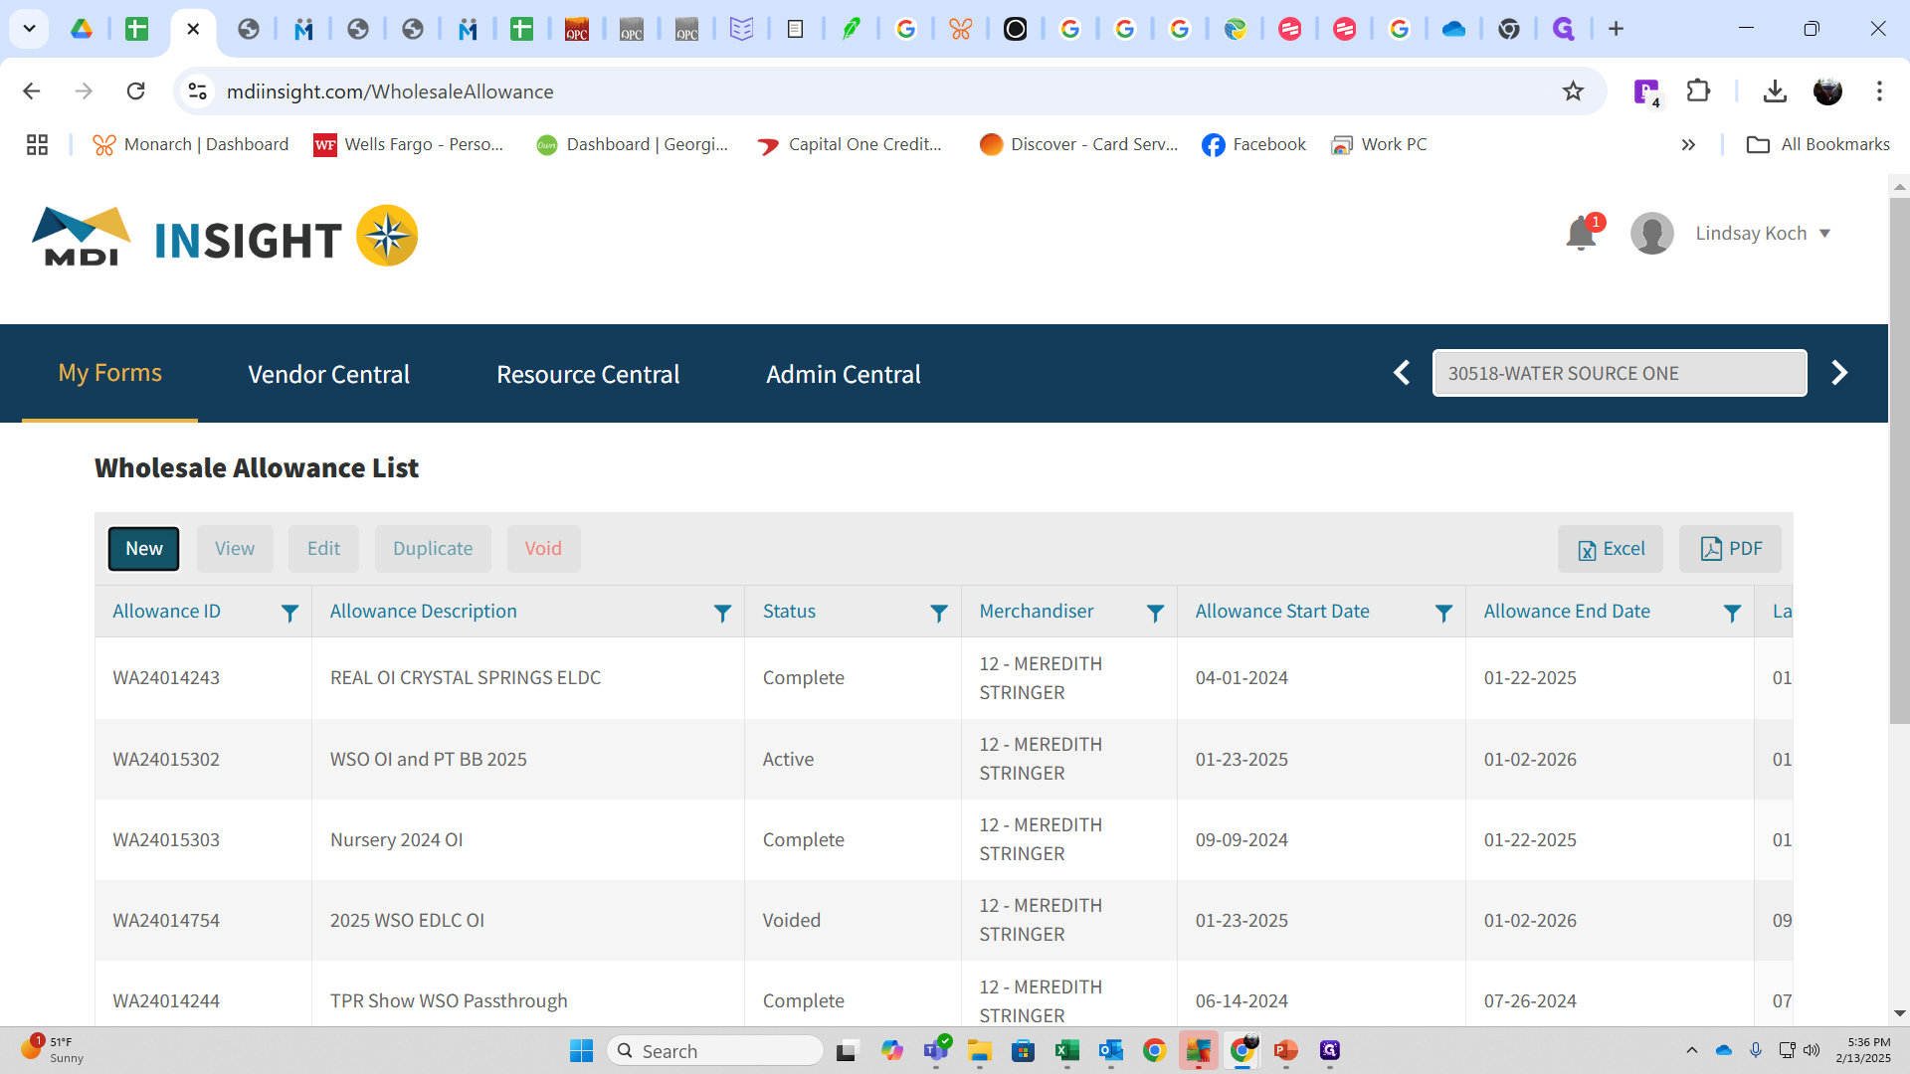1910x1074 pixels.
Task: Open File Explorer from the taskbar
Action: (x=979, y=1051)
